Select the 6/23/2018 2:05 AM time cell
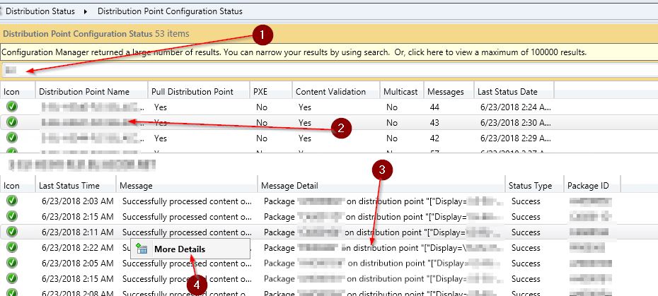The image size is (658, 296). (x=78, y=264)
